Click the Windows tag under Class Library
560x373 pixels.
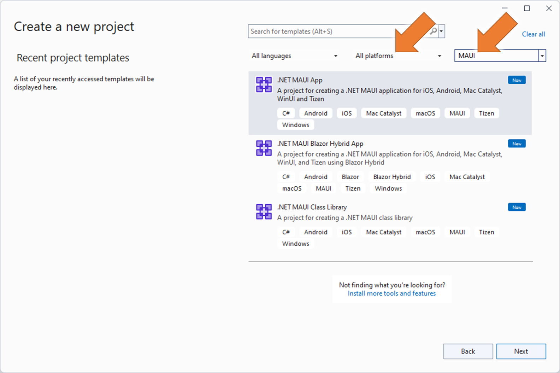pyautogui.click(x=296, y=244)
